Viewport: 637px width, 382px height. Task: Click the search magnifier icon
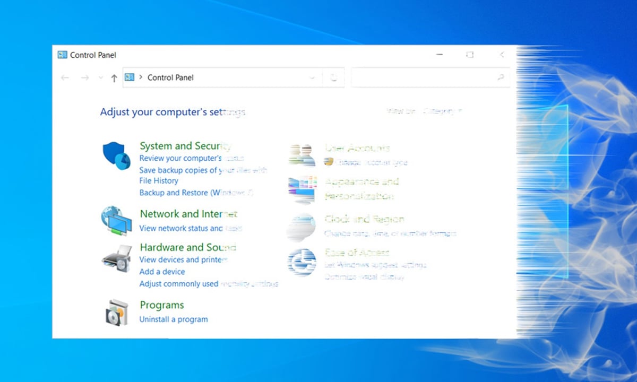[x=500, y=77]
